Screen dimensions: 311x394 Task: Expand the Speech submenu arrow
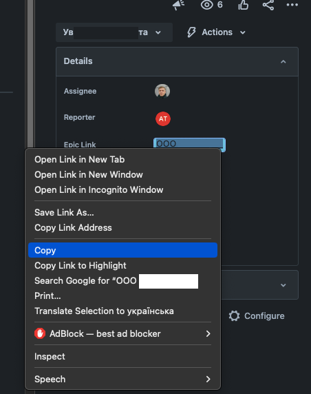pos(208,379)
